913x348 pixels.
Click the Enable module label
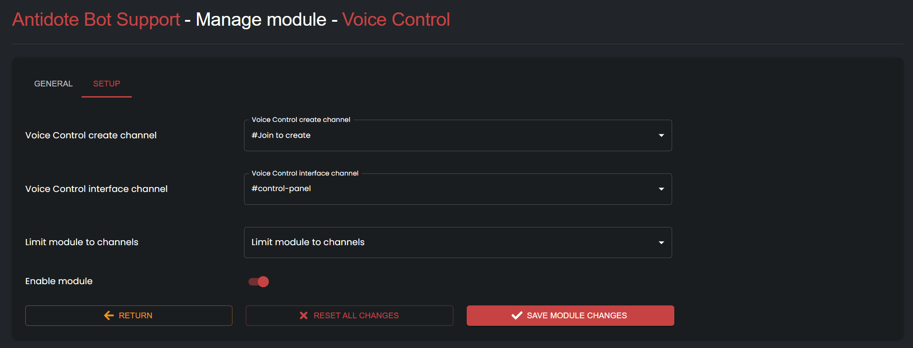pos(59,281)
